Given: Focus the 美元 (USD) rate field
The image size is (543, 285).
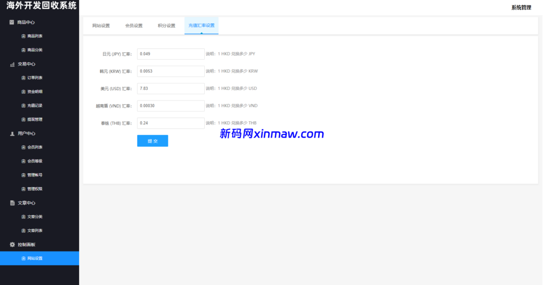Looking at the screenshot, I should coord(171,88).
